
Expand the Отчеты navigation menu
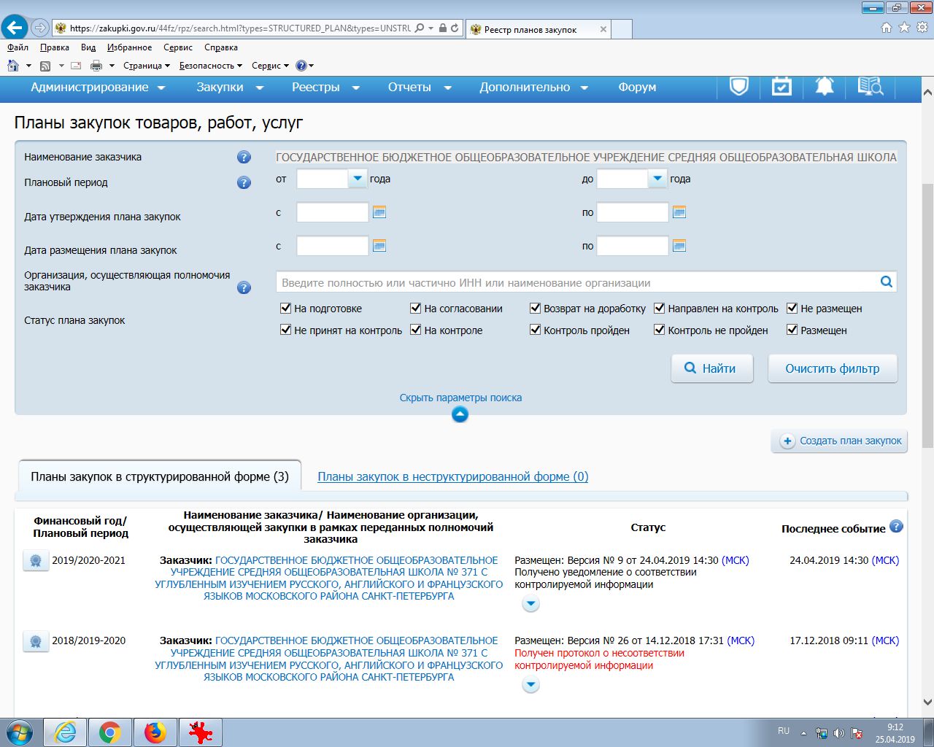(420, 88)
